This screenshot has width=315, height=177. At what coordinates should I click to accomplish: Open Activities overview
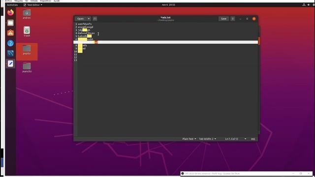point(12,5)
